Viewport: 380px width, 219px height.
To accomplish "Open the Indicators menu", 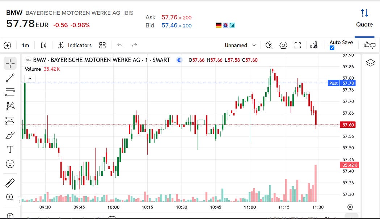I will pyautogui.click(x=75, y=45).
